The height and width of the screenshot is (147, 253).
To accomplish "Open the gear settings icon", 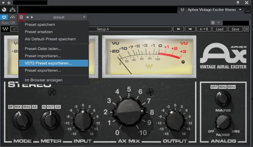I will pyautogui.click(x=213, y=23).
